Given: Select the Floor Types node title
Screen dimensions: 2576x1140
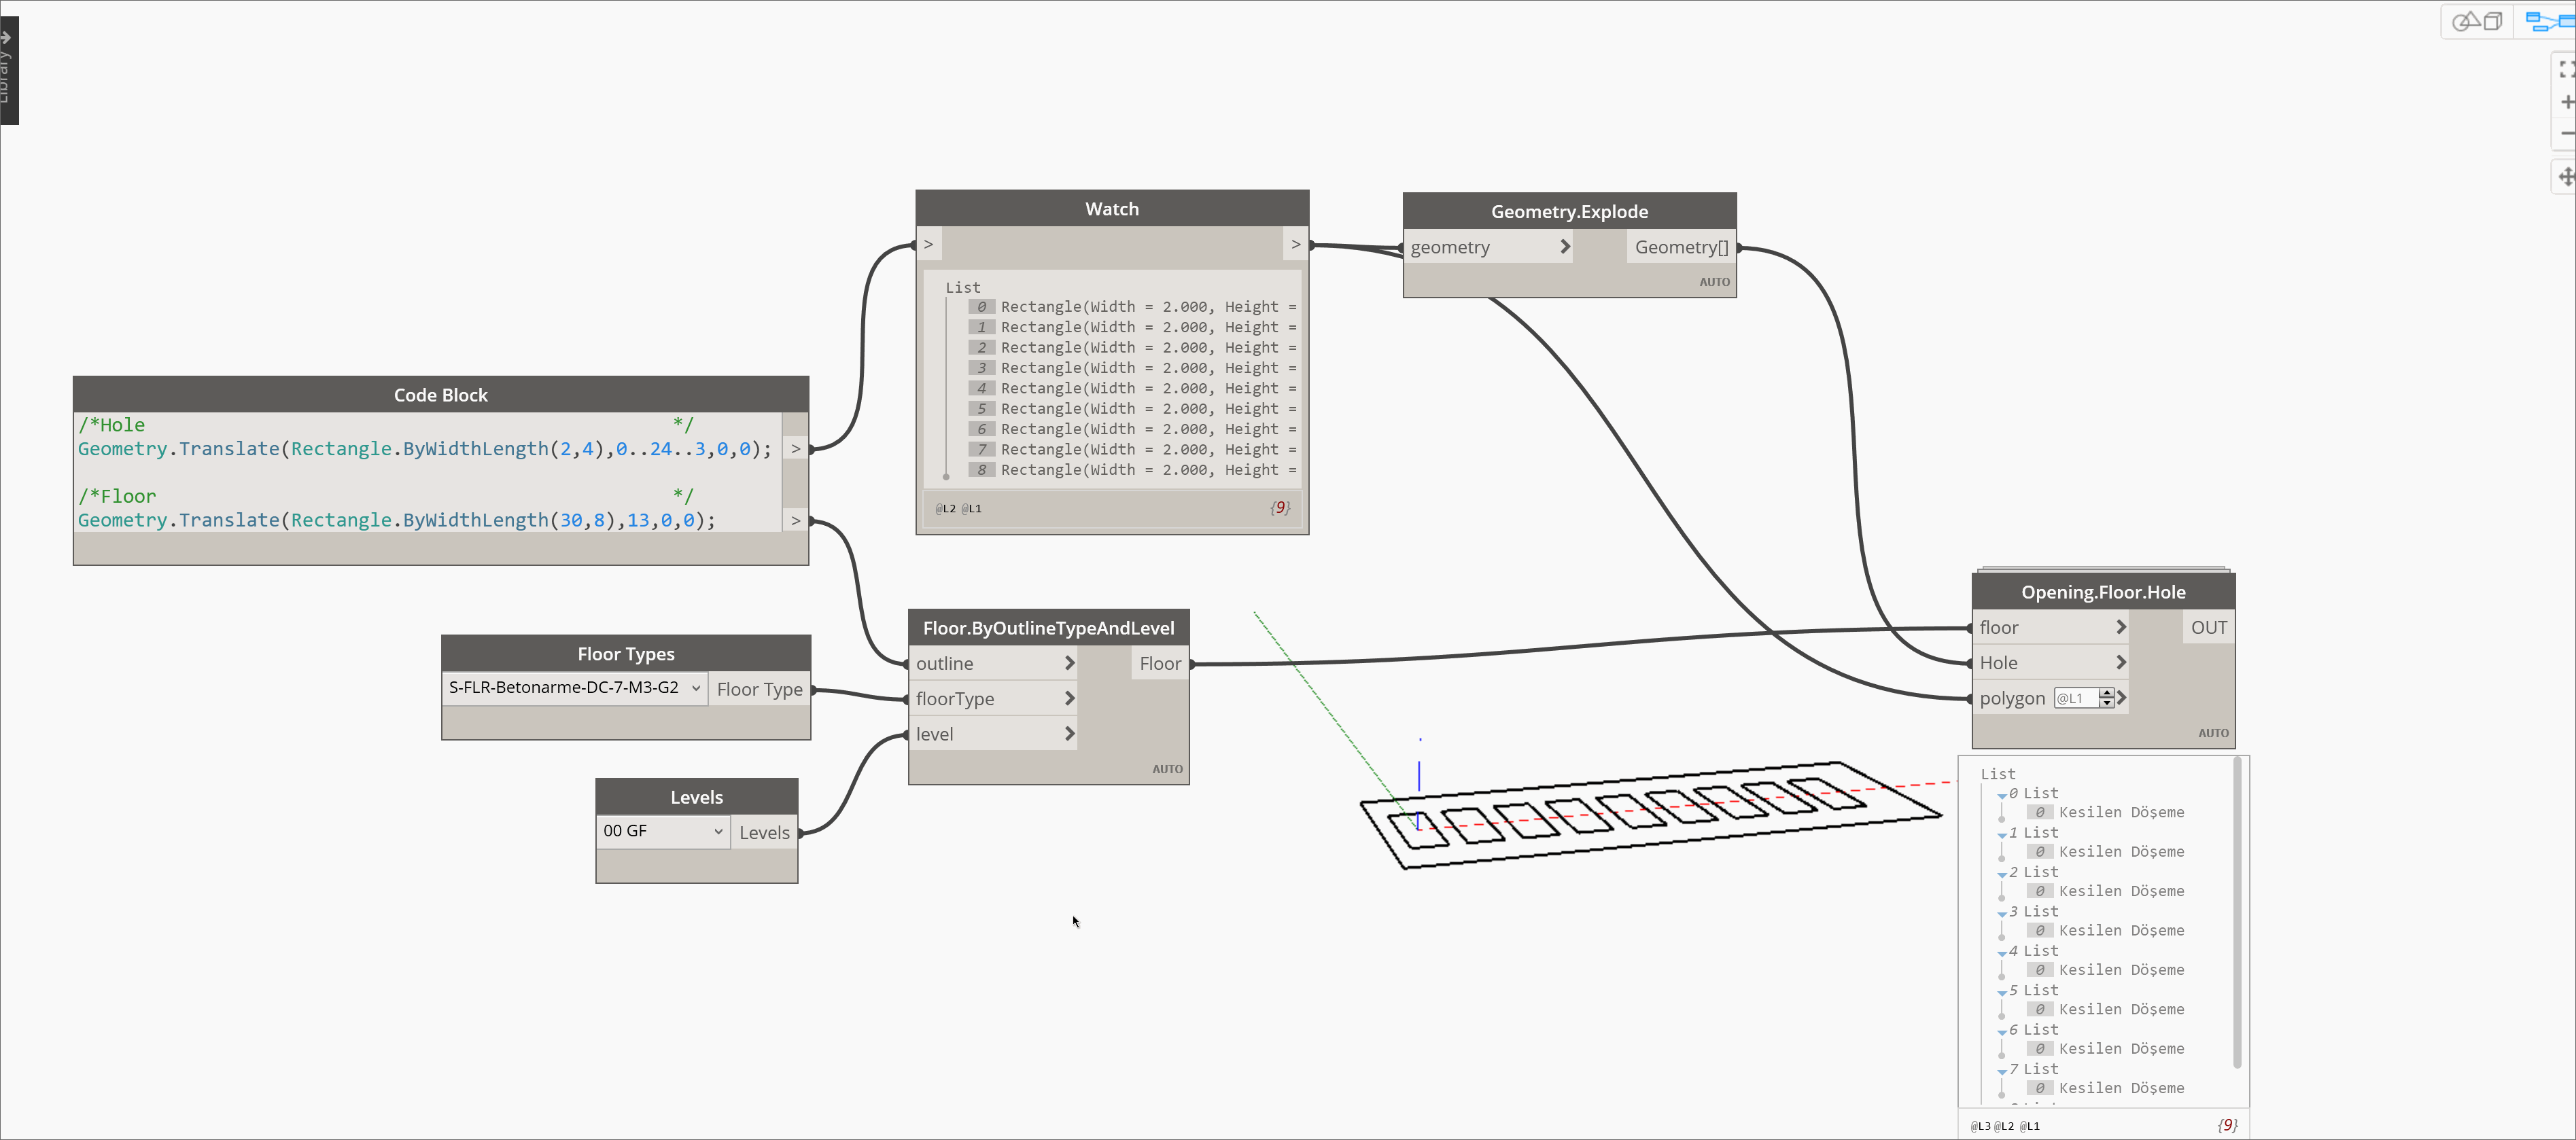Looking at the screenshot, I should coord(626,654).
